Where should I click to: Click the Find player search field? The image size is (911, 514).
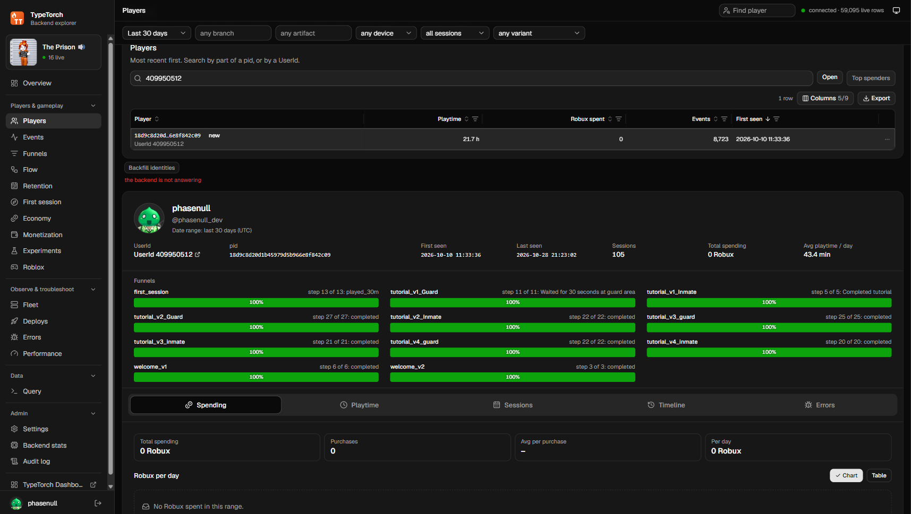757,11
